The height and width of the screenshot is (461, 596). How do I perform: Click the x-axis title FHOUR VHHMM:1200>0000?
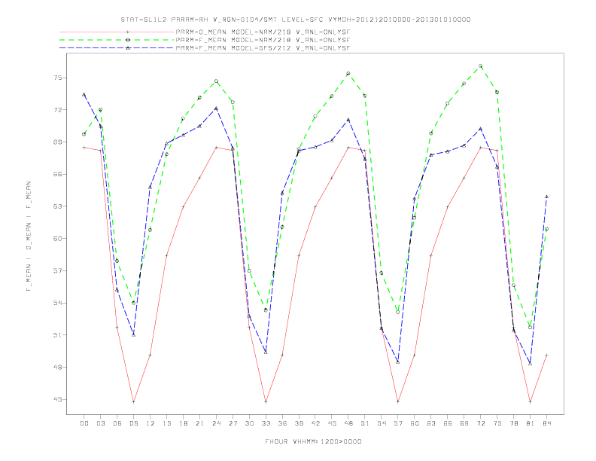(313, 441)
